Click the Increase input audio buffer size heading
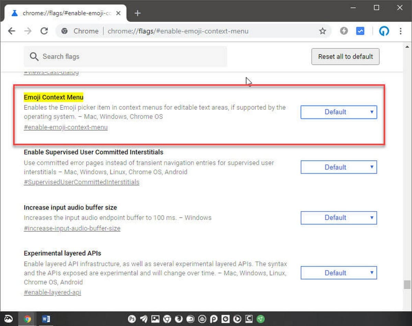 [x=70, y=208]
